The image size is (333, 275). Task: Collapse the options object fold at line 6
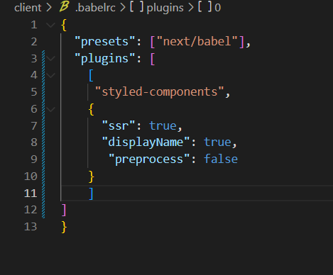[50, 109]
